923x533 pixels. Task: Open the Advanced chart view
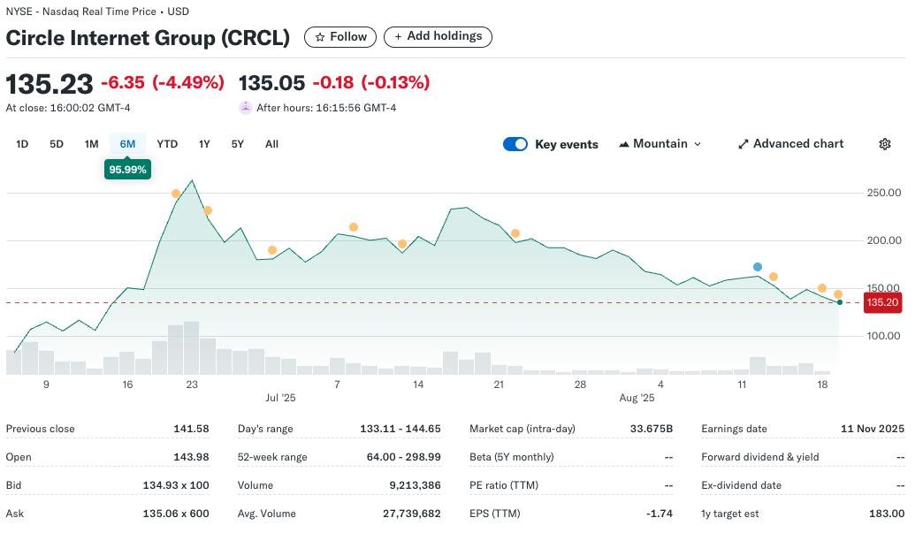[x=790, y=144]
